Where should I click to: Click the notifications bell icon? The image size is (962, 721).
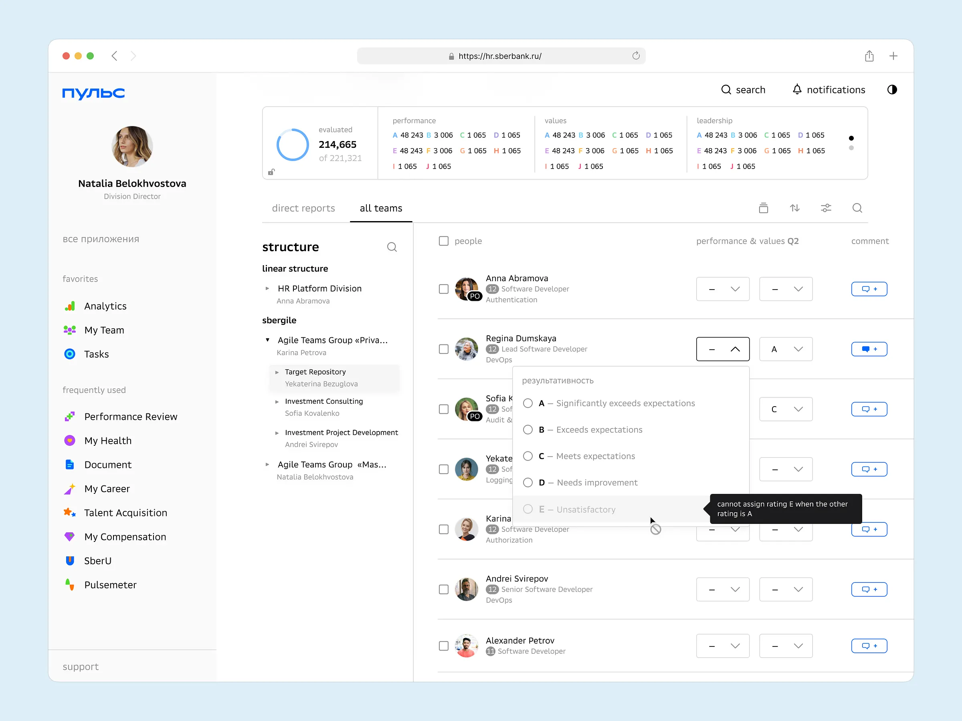797,90
